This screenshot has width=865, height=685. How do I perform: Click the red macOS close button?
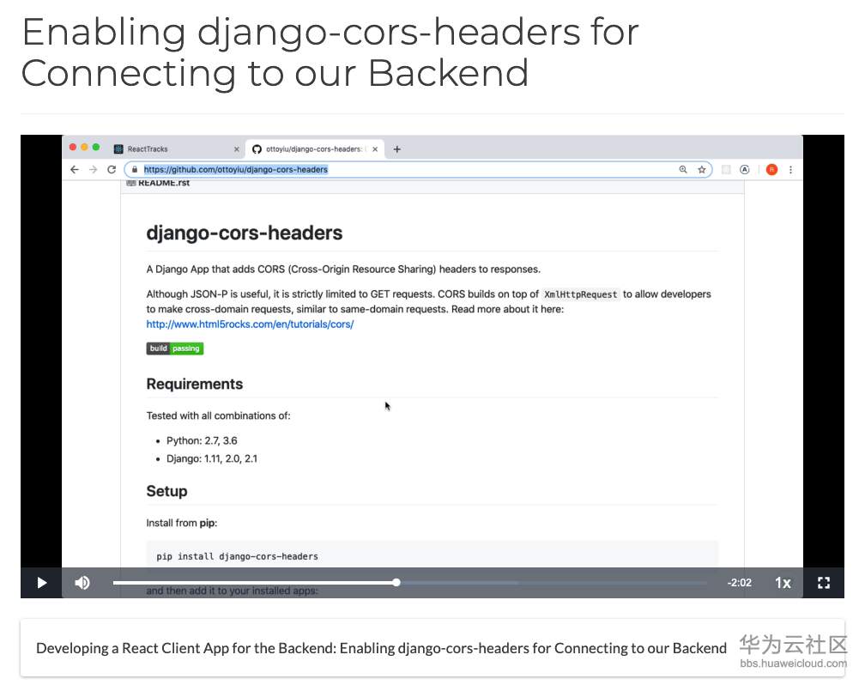click(73, 147)
